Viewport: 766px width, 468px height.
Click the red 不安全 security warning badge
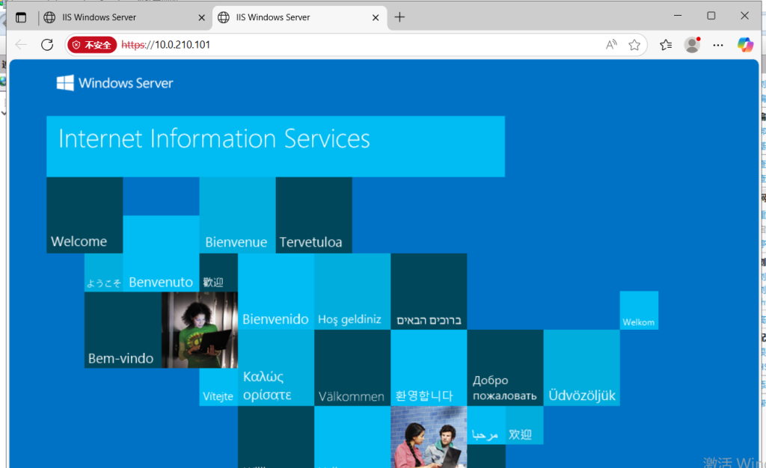pos(92,45)
